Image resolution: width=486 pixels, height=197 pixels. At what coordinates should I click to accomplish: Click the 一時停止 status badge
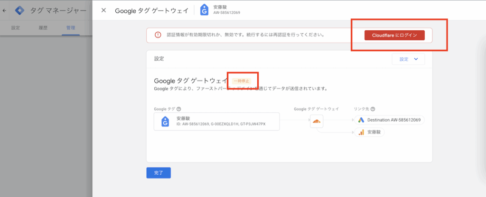coord(242,81)
